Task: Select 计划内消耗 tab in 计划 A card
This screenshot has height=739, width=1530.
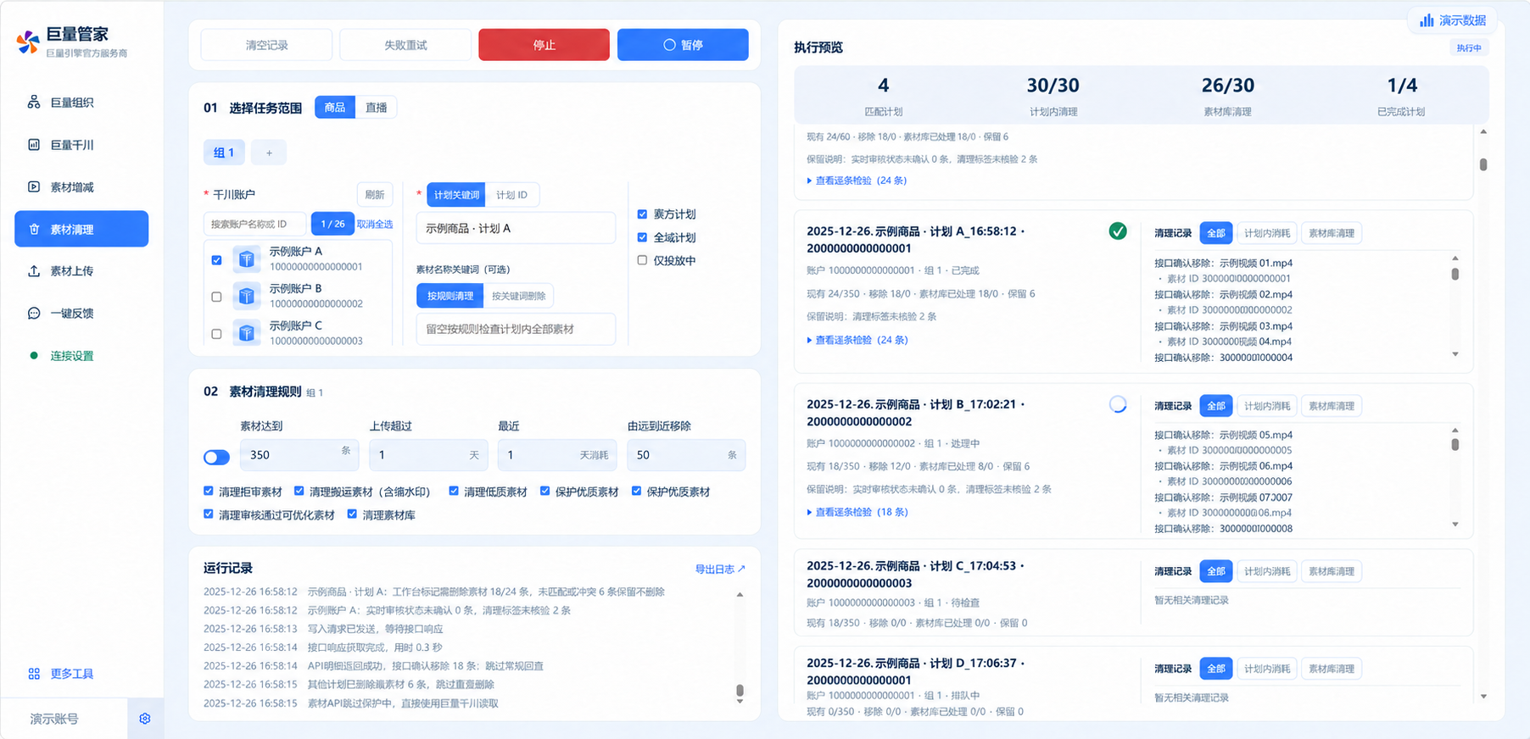Action: [x=1267, y=233]
